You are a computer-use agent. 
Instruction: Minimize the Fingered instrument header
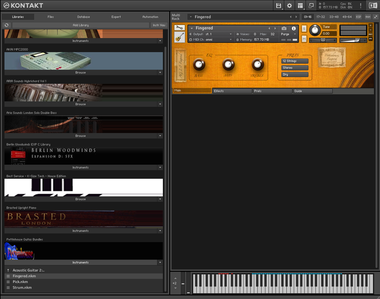coord(370,30)
